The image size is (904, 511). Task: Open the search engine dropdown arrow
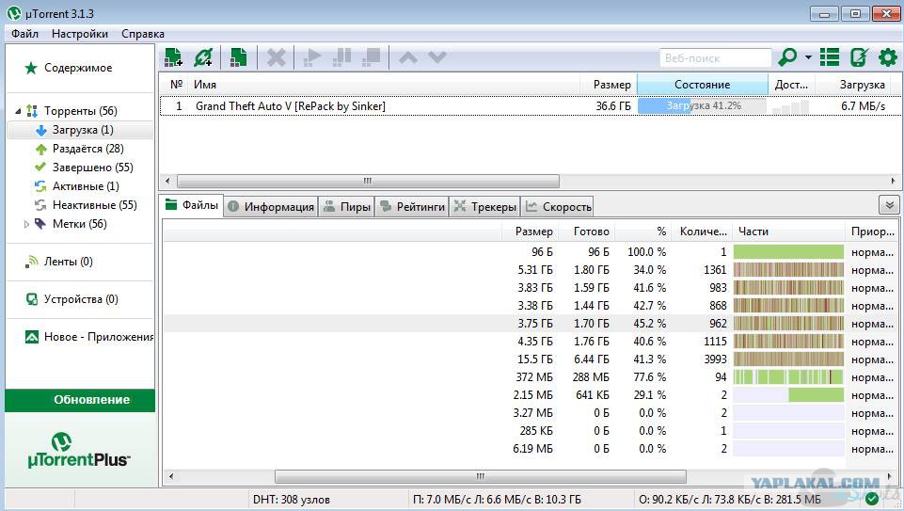[808, 57]
